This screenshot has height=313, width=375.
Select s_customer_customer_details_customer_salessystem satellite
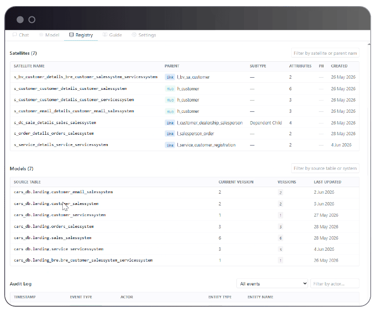[70, 88]
